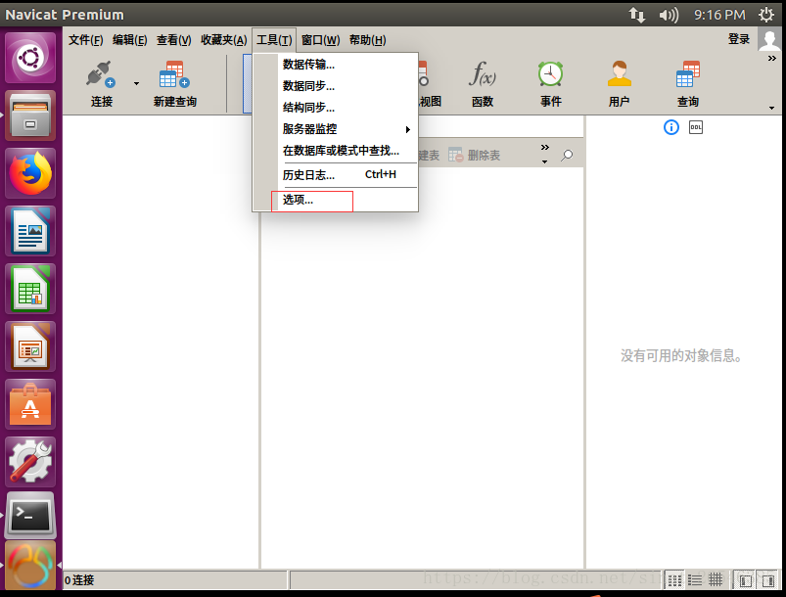Click the View (视图) toolbar item
Viewport: 786px width, 597px height.
(x=430, y=84)
